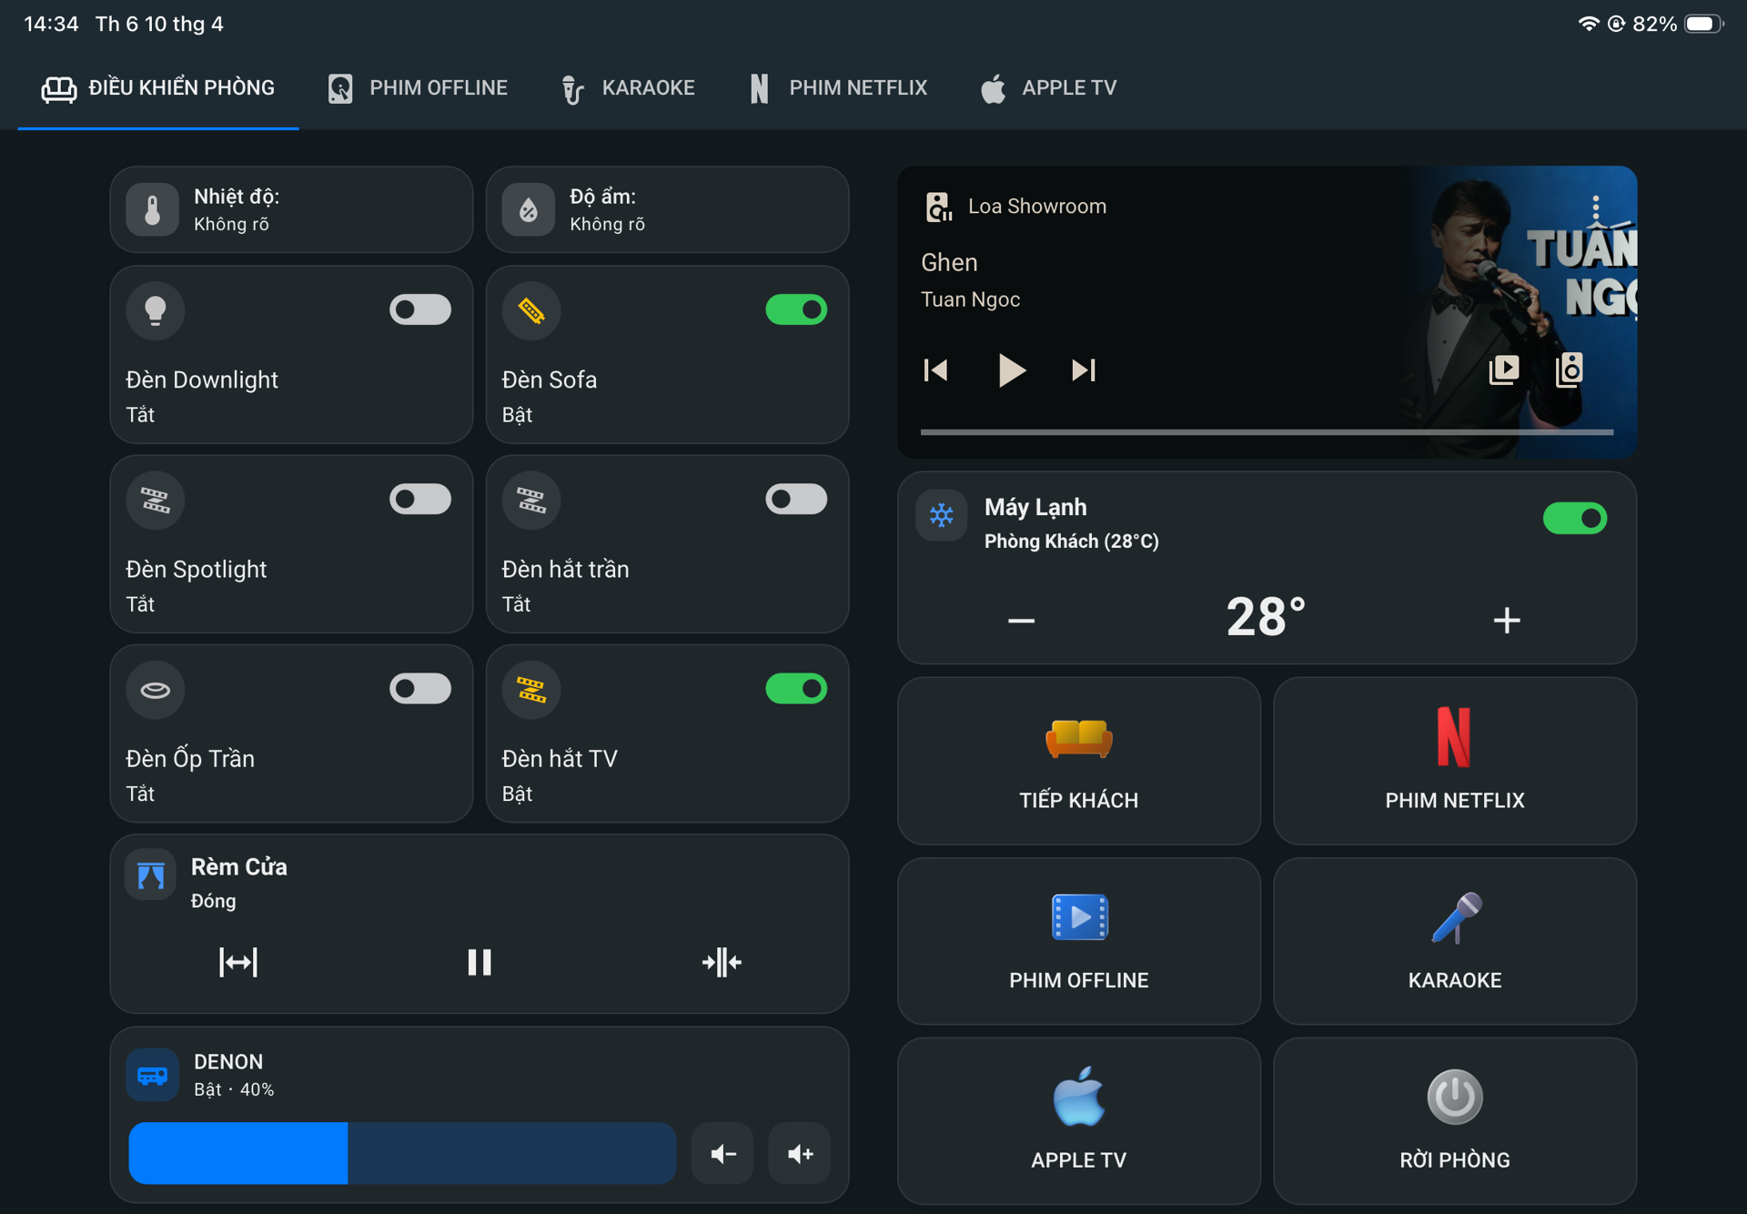Open the media browser icon on player card
This screenshot has height=1214, width=1747.
pos(1503,369)
